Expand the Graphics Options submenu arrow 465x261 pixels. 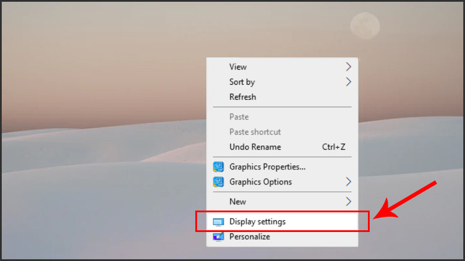349,182
